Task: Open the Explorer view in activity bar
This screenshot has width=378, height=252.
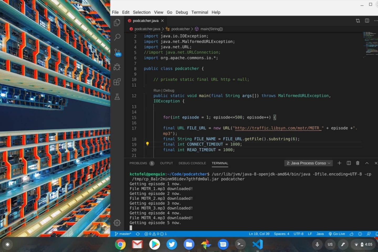Action: coord(117,23)
